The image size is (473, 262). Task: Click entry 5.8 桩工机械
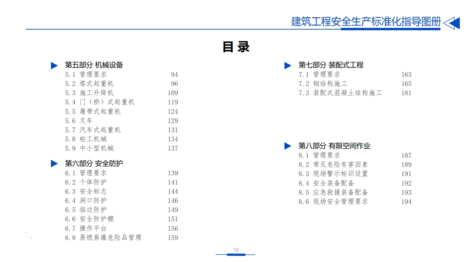pyautogui.click(x=86, y=139)
